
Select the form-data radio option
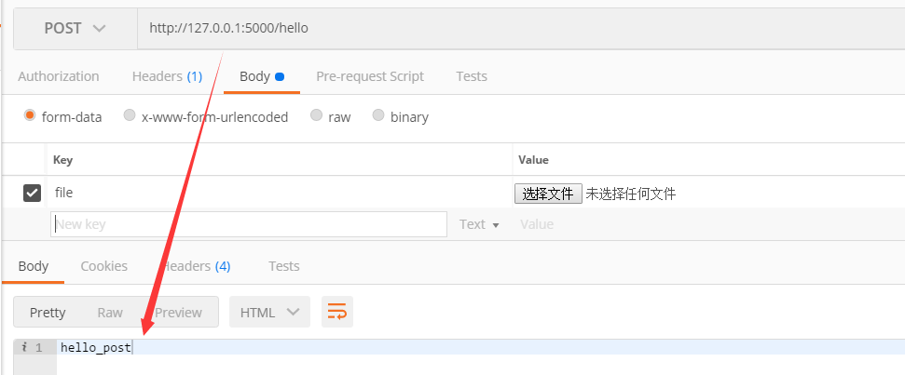(31, 116)
